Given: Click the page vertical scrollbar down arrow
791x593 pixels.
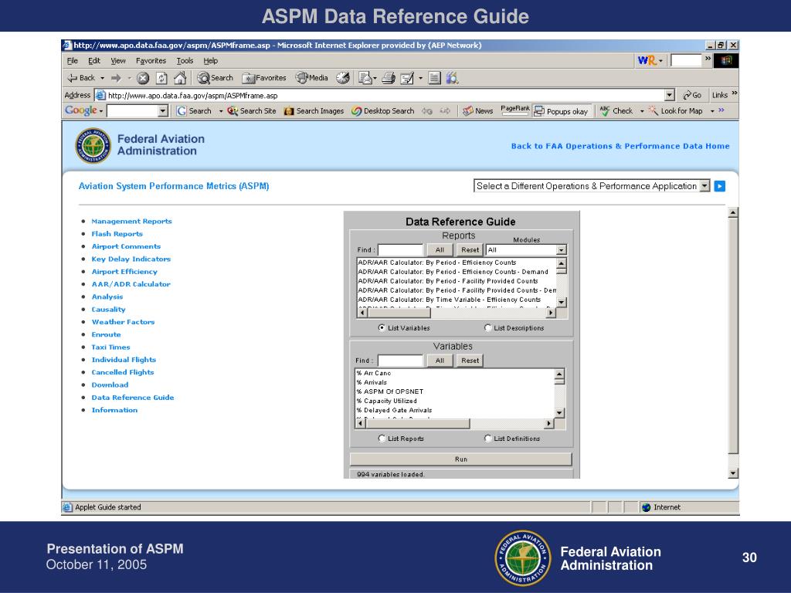Looking at the screenshot, I should tap(733, 473).
